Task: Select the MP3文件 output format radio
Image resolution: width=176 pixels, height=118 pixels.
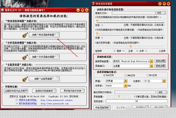Action: point(148,75)
